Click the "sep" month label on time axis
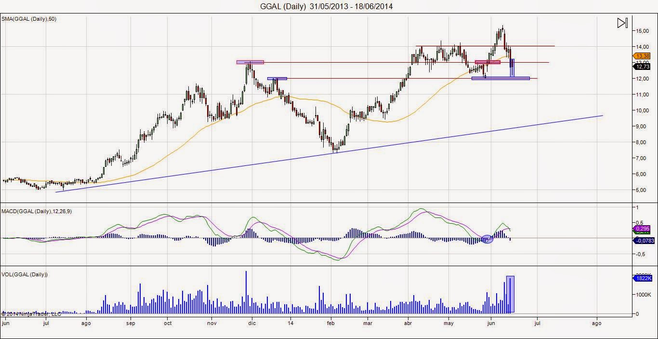The image size is (658, 339). coord(131,324)
